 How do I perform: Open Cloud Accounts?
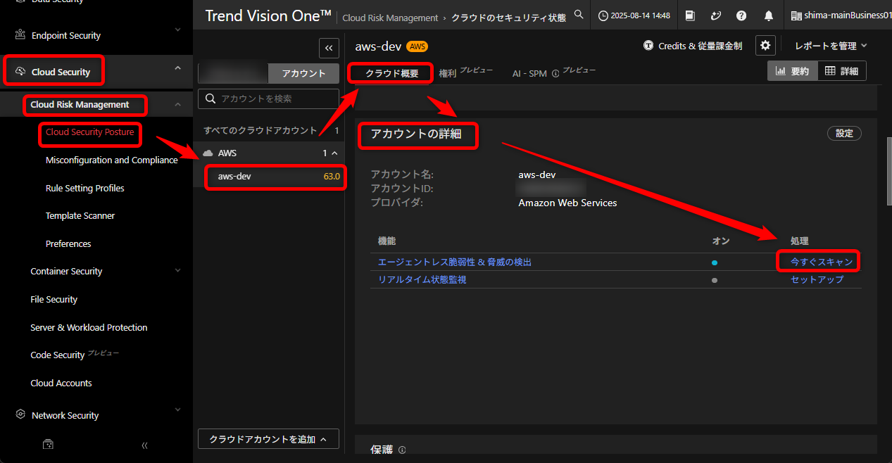pos(61,383)
